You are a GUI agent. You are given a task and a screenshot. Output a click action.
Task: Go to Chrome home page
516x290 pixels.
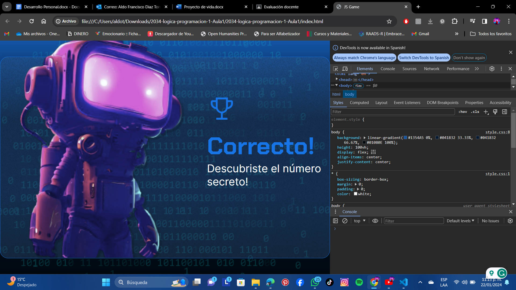[44, 21]
